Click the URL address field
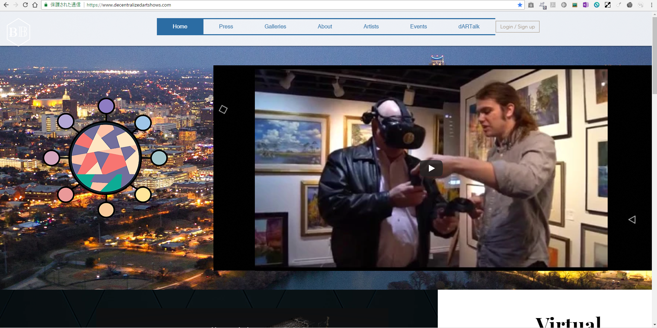The height and width of the screenshot is (328, 657). pos(274,5)
